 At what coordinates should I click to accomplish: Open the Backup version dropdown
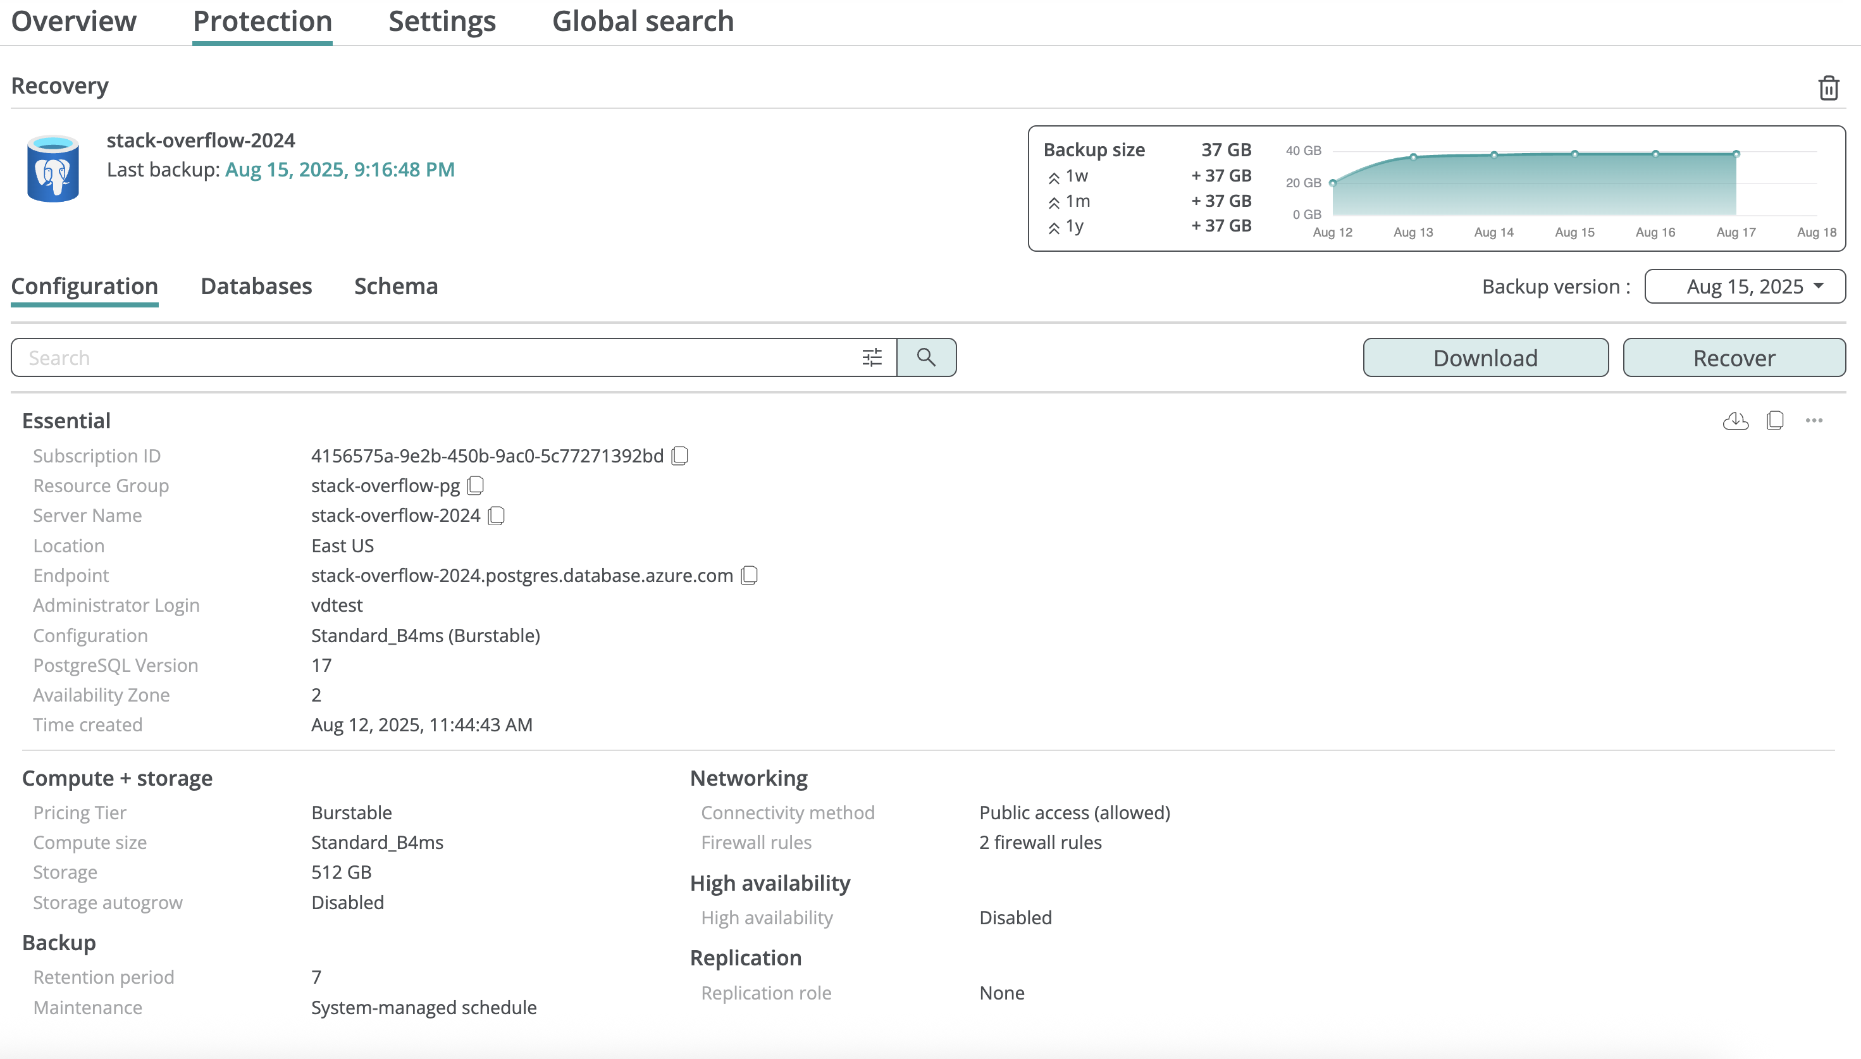pos(1744,287)
